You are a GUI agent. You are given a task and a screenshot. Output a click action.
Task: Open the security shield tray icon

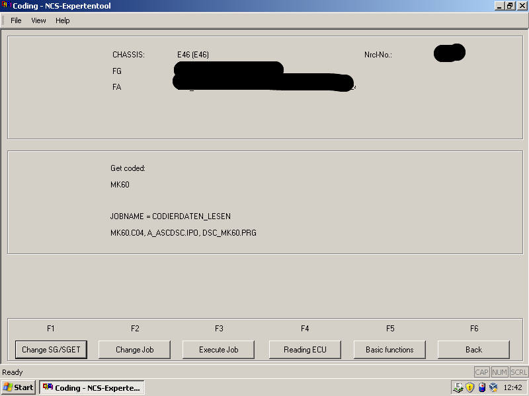[470, 387]
